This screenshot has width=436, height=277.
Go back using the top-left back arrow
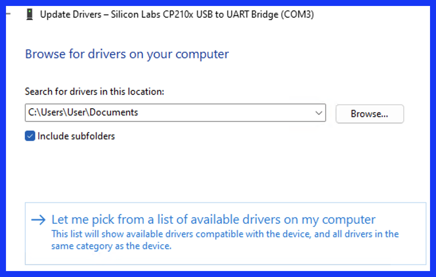[x=8, y=14]
